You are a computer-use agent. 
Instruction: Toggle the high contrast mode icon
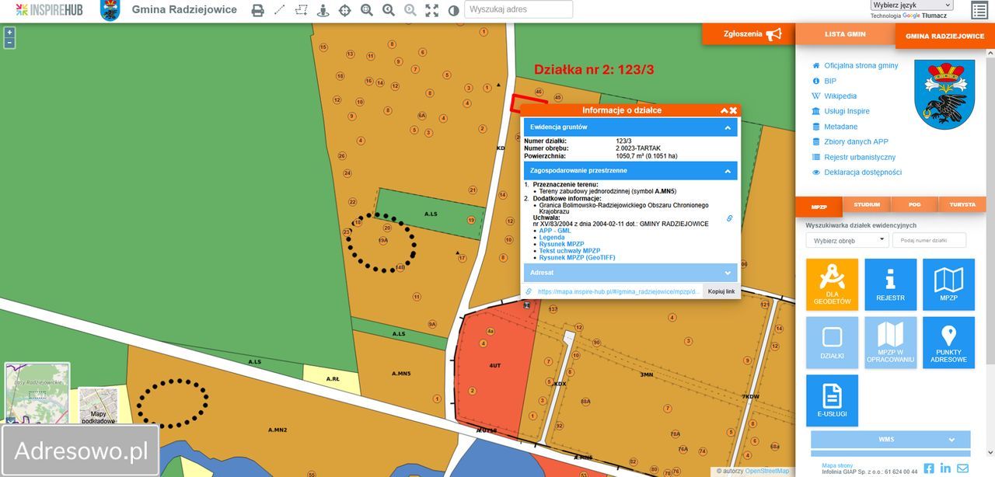point(453,10)
